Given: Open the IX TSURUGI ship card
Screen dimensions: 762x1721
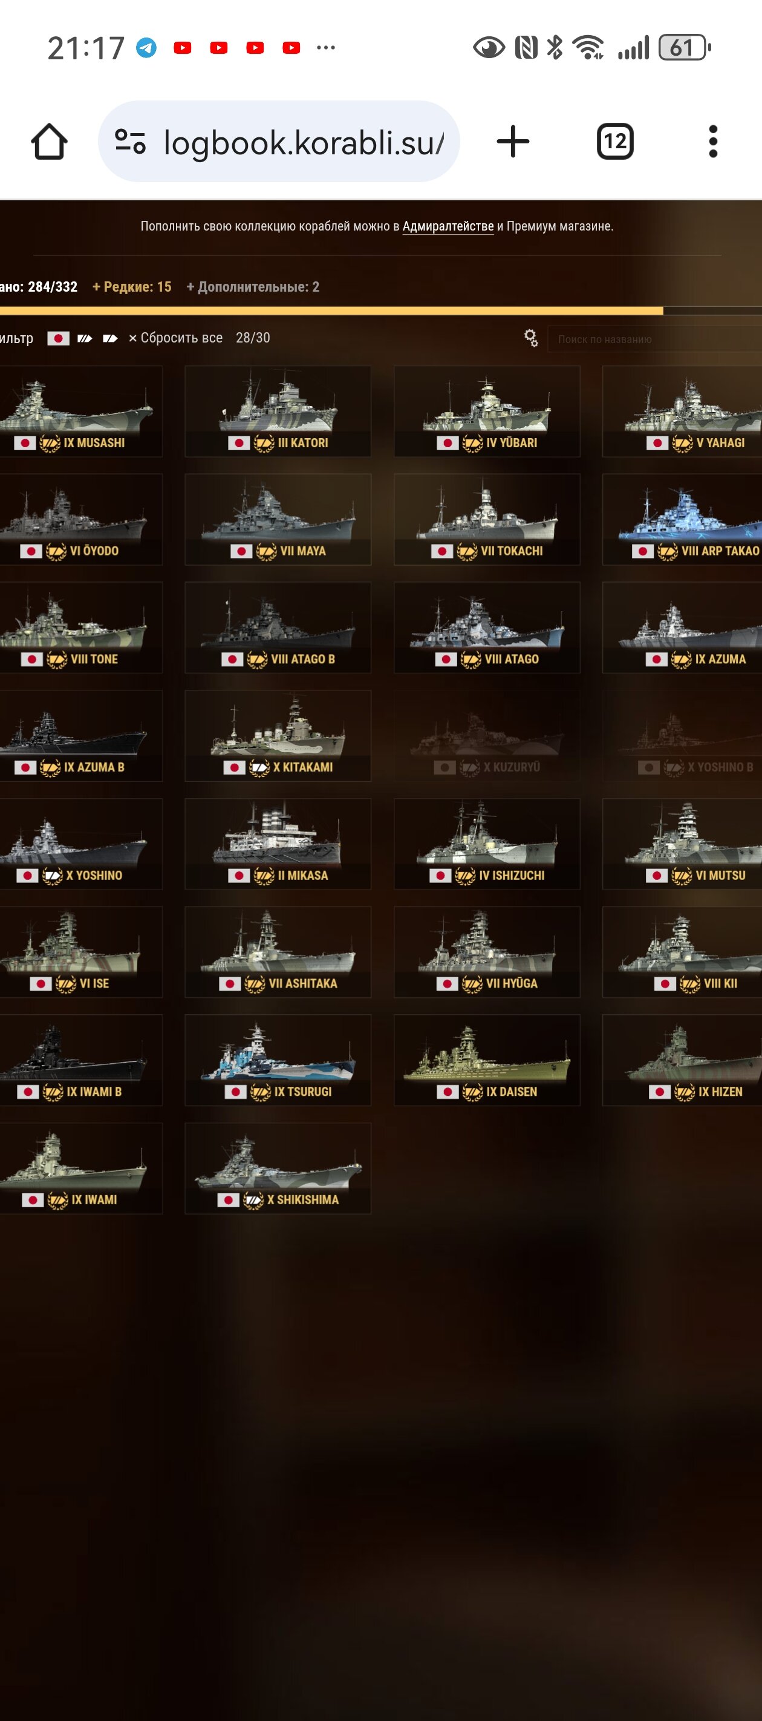Looking at the screenshot, I should (278, 1060).
